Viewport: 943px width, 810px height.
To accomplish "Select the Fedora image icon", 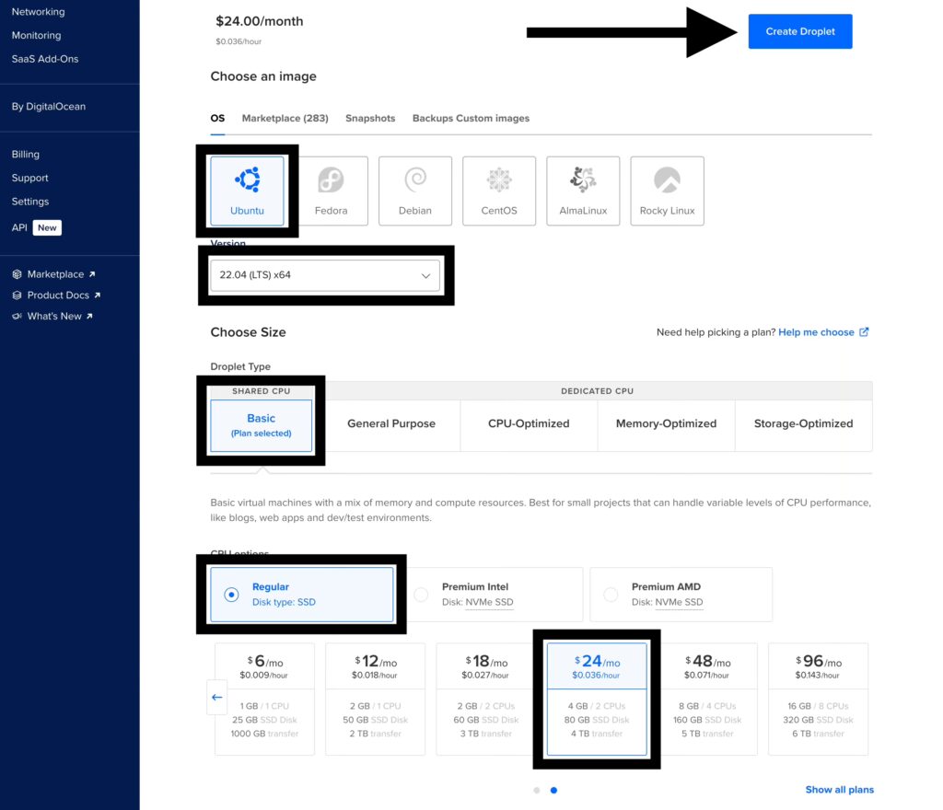I will (331, 179).
